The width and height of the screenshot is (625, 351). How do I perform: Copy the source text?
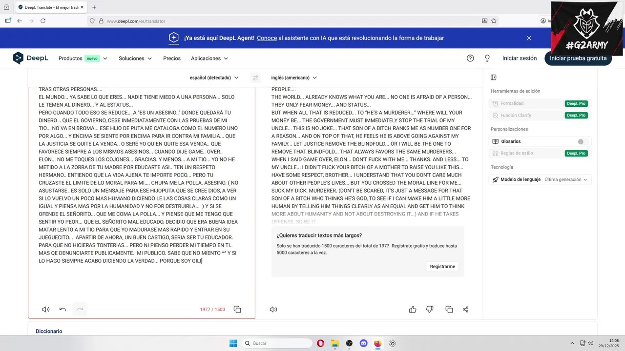tap(237, 310)
